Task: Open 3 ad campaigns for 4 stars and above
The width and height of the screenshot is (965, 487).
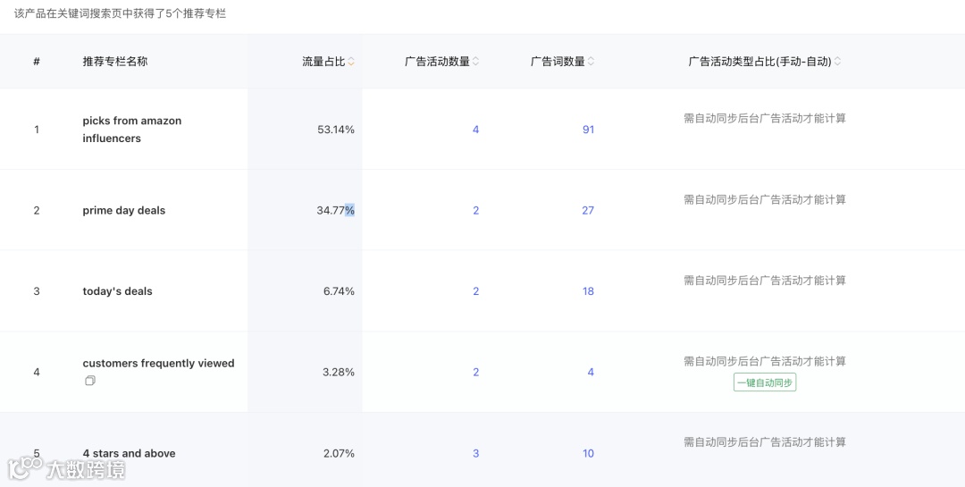Action: [475, 454]
